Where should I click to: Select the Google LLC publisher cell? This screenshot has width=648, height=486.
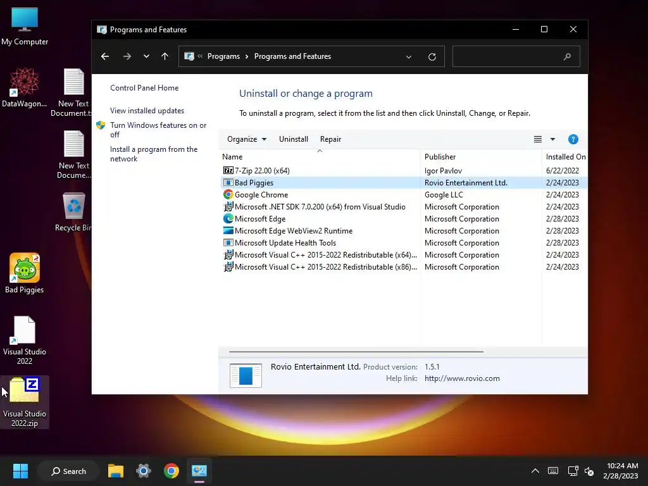coord(444,195)
